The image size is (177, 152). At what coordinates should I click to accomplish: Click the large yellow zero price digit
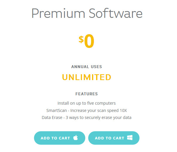pos(89,42)
